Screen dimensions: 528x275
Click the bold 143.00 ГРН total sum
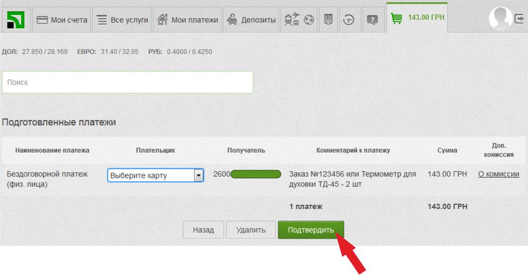click(447, 207)
